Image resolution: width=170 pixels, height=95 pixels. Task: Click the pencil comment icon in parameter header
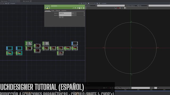click(x=73, y=8)
